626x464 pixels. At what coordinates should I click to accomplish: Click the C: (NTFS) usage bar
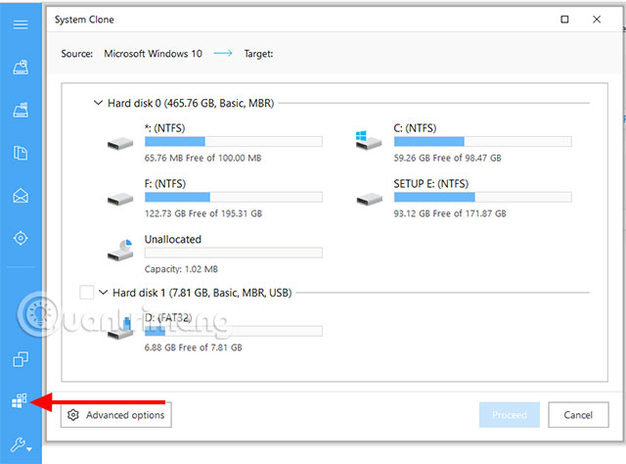tap(482, 141)
